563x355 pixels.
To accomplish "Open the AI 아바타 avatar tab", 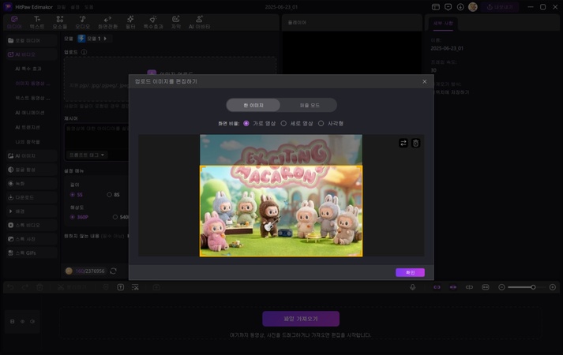I will 199,22.
